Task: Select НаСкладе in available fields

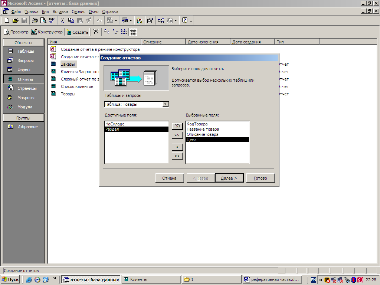Action: (x=137, y=124)
